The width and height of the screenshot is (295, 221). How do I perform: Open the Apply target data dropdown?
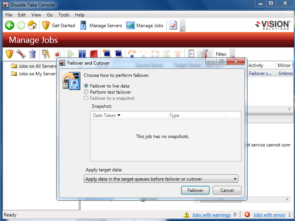(161, 179)
